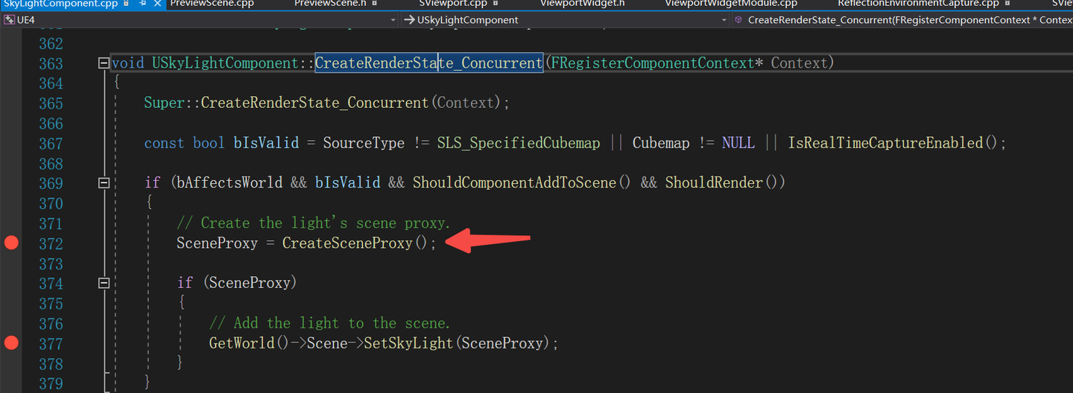Collapse the if (SceneProxy) block at line 374
Screen dimensions: 1073x393
pos(104,283)
